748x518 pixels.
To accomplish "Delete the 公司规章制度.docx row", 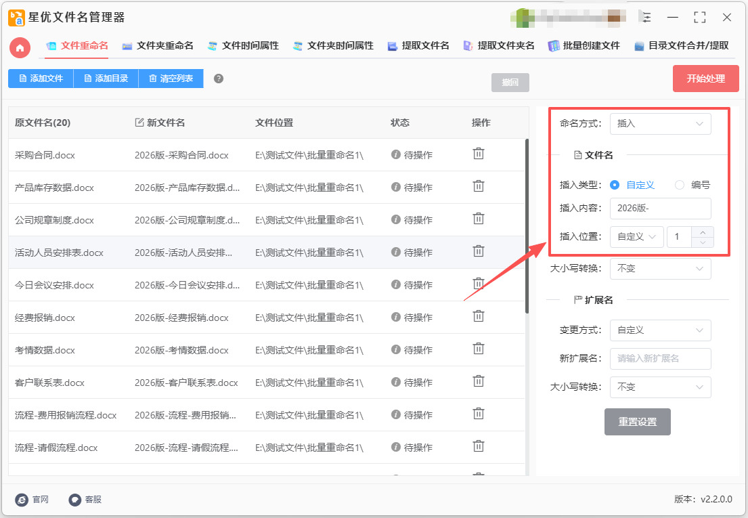I will (479, 219).
